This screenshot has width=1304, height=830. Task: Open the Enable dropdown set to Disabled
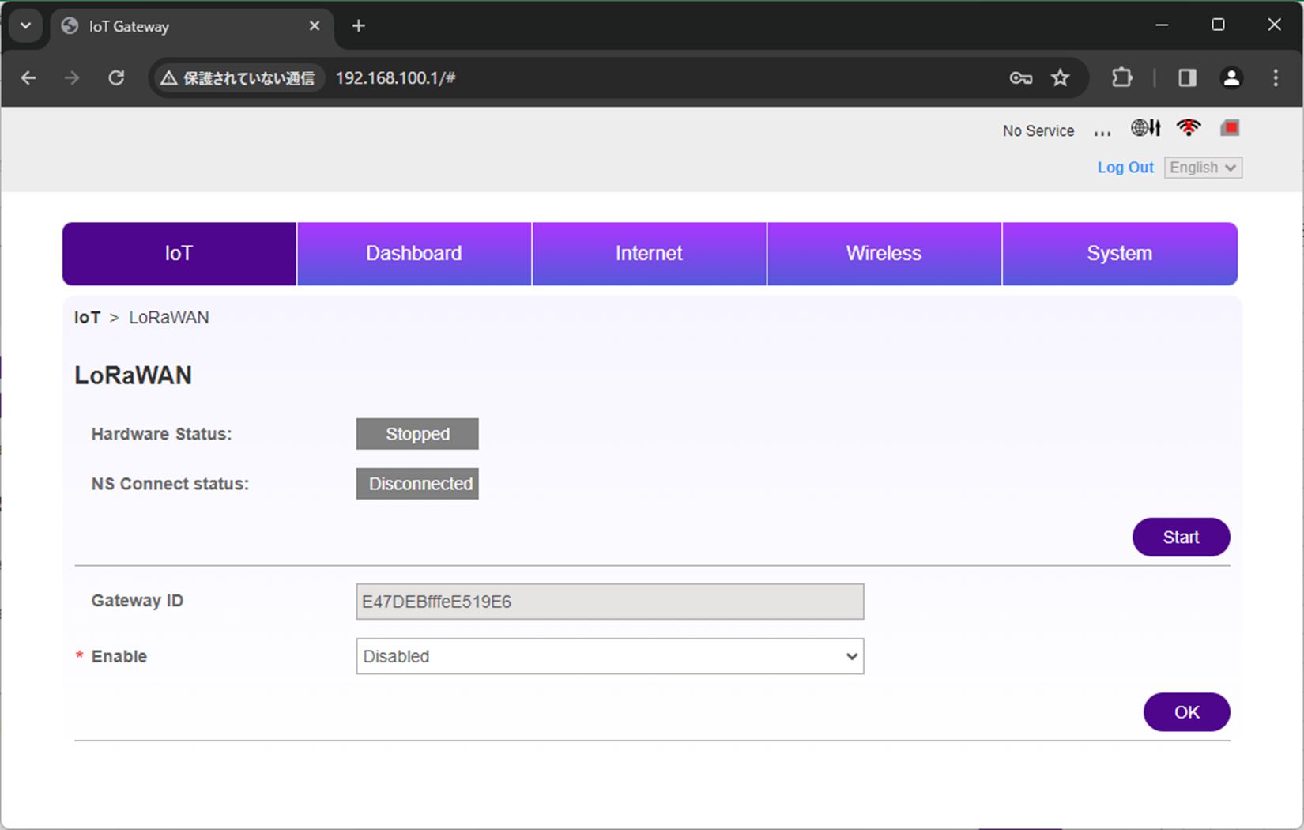[x=609, y=656]
